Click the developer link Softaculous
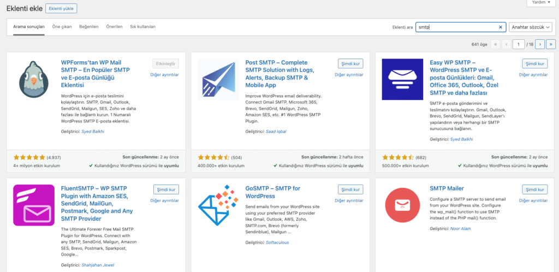The image size is (559, 272). [x=278, y=243]
